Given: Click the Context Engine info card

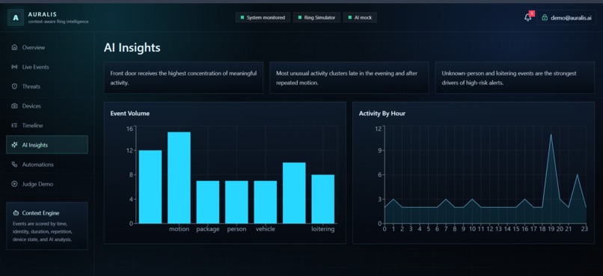Looking at the screenshot, I should [47, 226].
